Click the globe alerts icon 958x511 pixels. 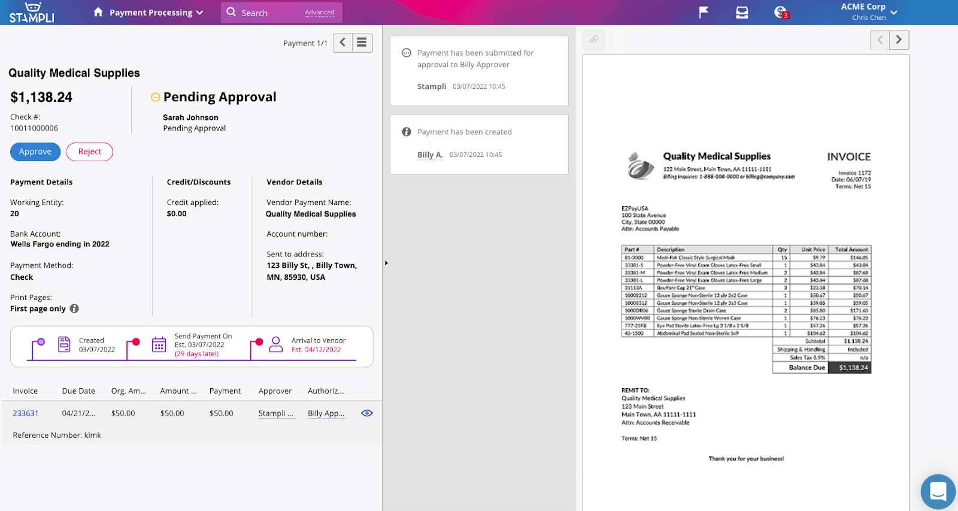pyautogui.click(x=780, y=12)
